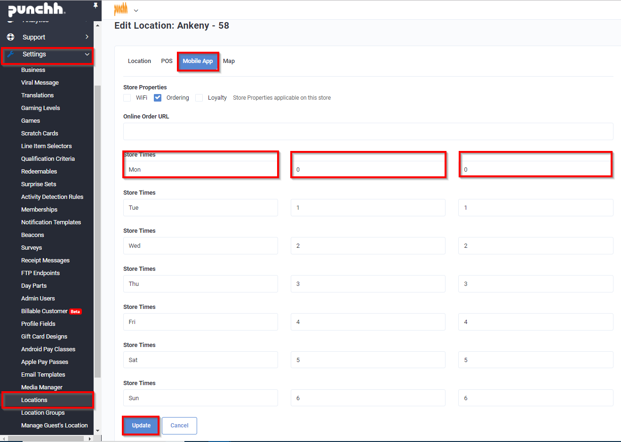Click the sidebar scroll down arrow
621x442 pixels.
coord(97,430)
